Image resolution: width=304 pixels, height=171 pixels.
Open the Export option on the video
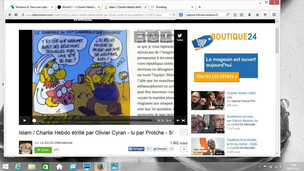pos(153,37)
